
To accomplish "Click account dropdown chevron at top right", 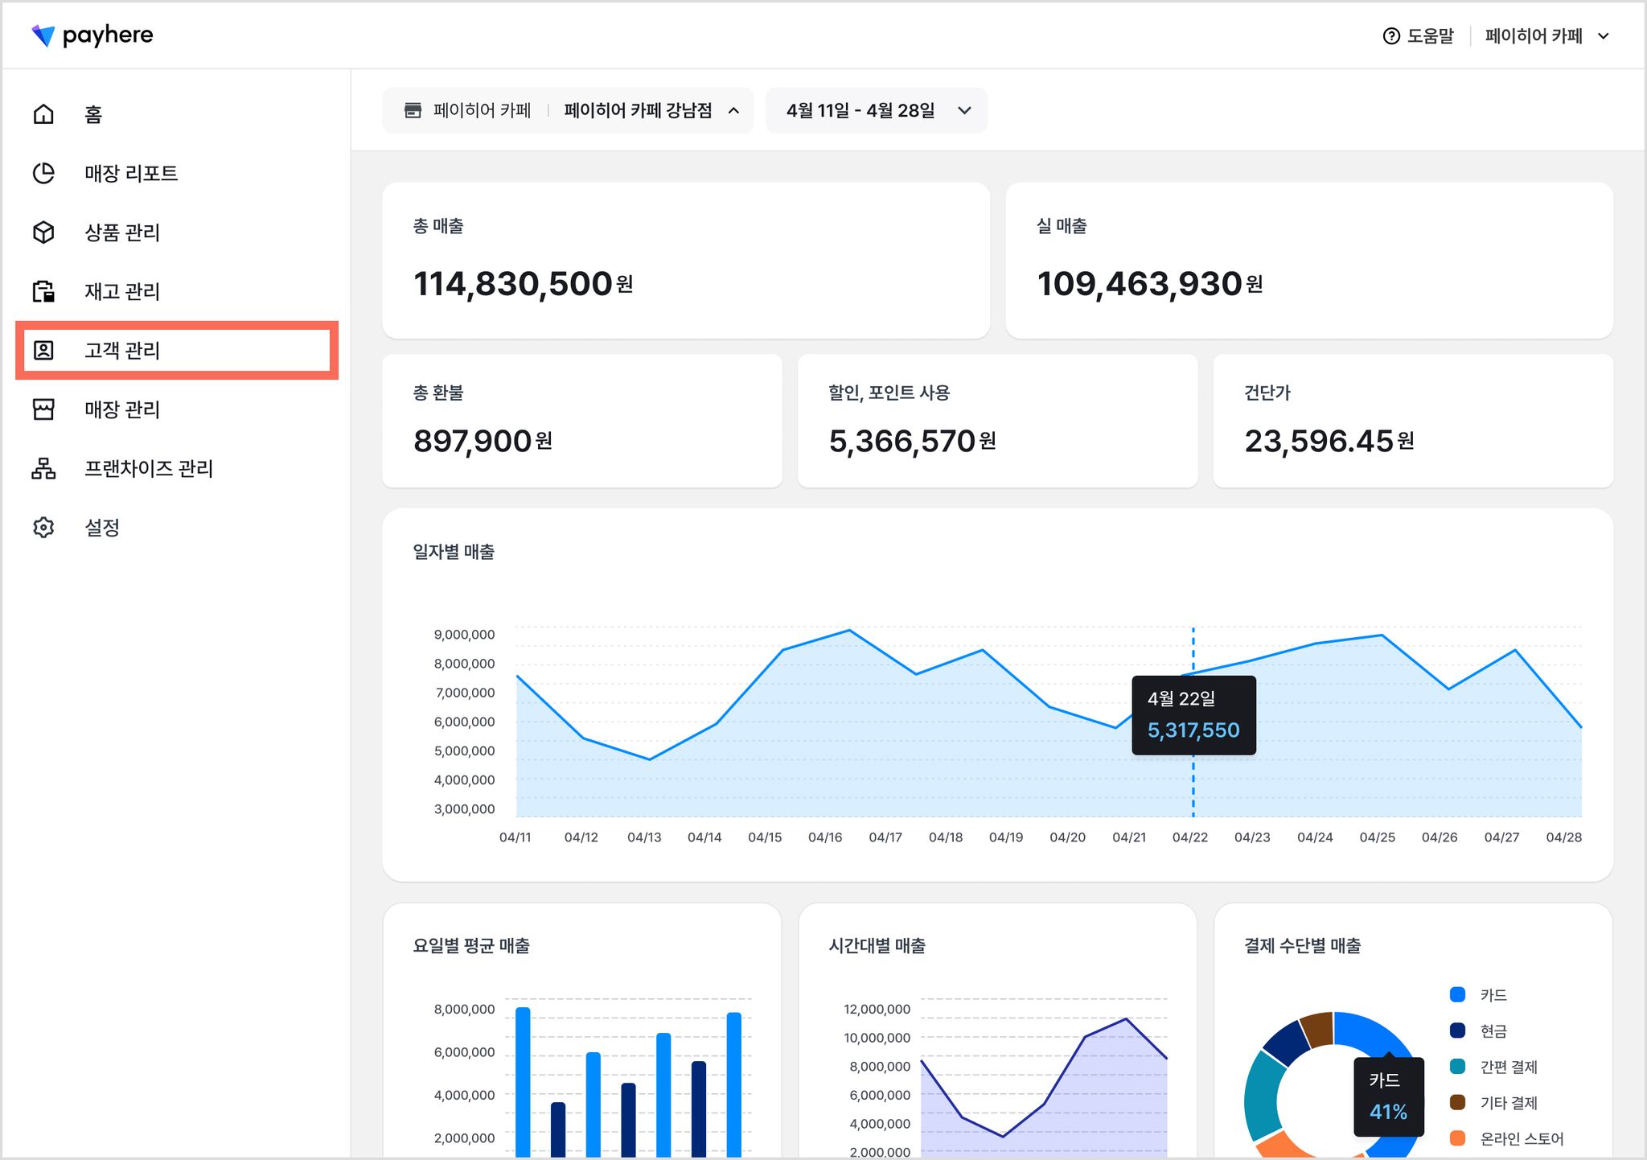I will pyautogui.click(x=1603, y=36).
